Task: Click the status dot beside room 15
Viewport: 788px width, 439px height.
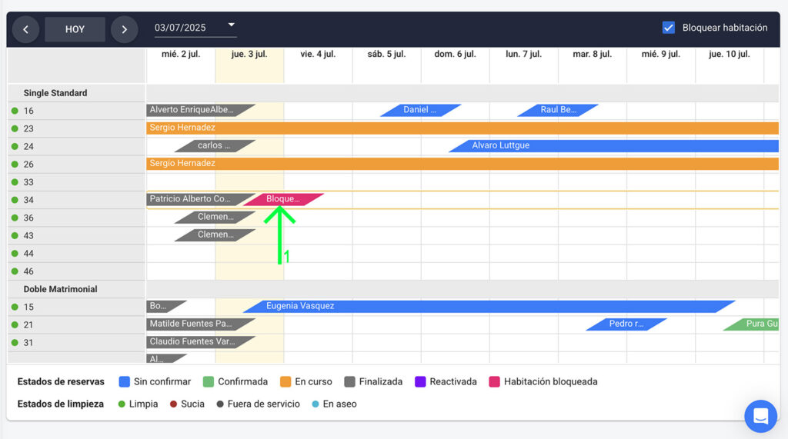Action: [x=15, y=307]
